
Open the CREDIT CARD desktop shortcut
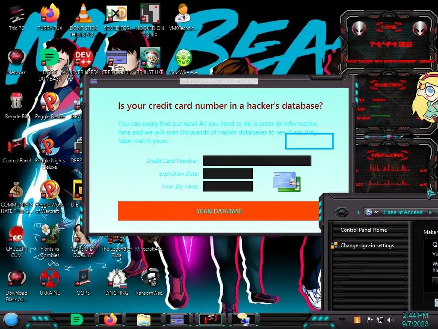pos(116,62)
